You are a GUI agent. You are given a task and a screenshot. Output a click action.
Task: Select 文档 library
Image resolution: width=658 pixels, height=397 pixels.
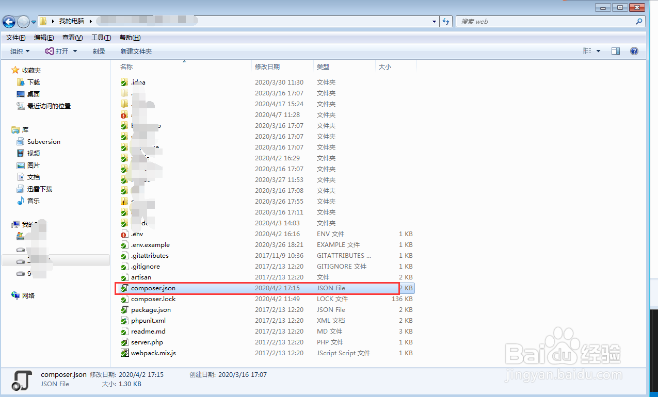coord(34,177)
